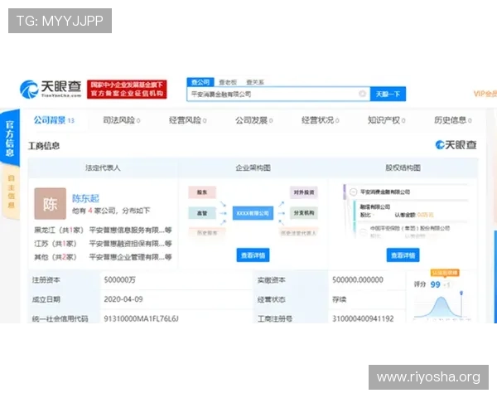Click 平安普惠融资担保有限 company link
497x398 pixels.
coord(130,244)
